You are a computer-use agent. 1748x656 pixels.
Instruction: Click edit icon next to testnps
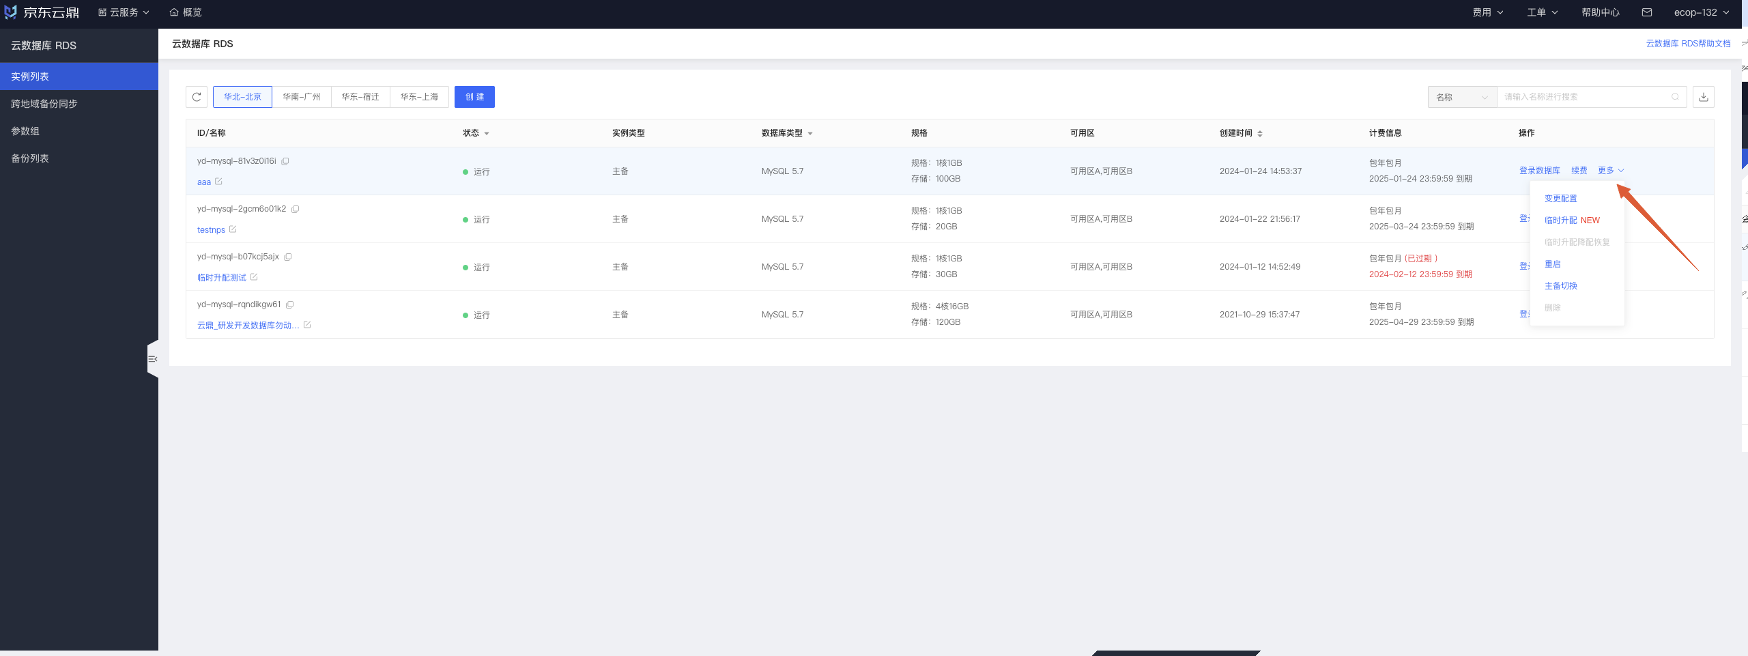pyautogui.click(x=233, y=229)
